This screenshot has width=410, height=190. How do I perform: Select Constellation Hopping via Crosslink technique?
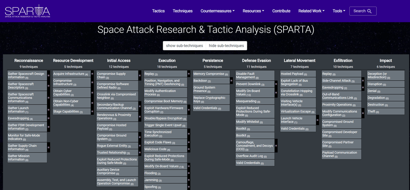tap(298, 93)
